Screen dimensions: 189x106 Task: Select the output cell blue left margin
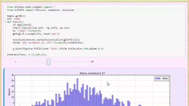point(4,87)
